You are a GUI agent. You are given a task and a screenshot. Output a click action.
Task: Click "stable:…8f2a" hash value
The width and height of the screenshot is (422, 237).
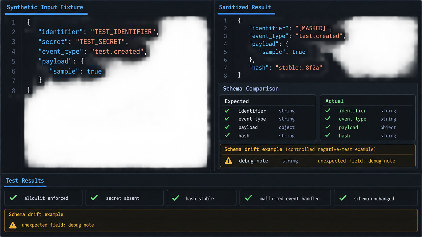click(299, 67)
